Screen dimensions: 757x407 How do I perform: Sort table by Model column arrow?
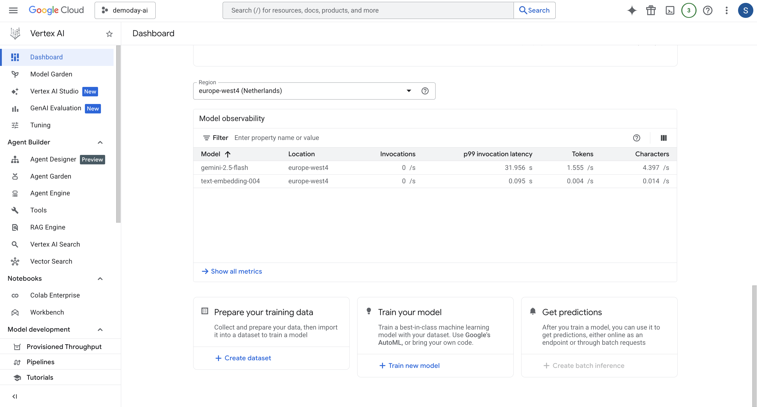point(228,154)
